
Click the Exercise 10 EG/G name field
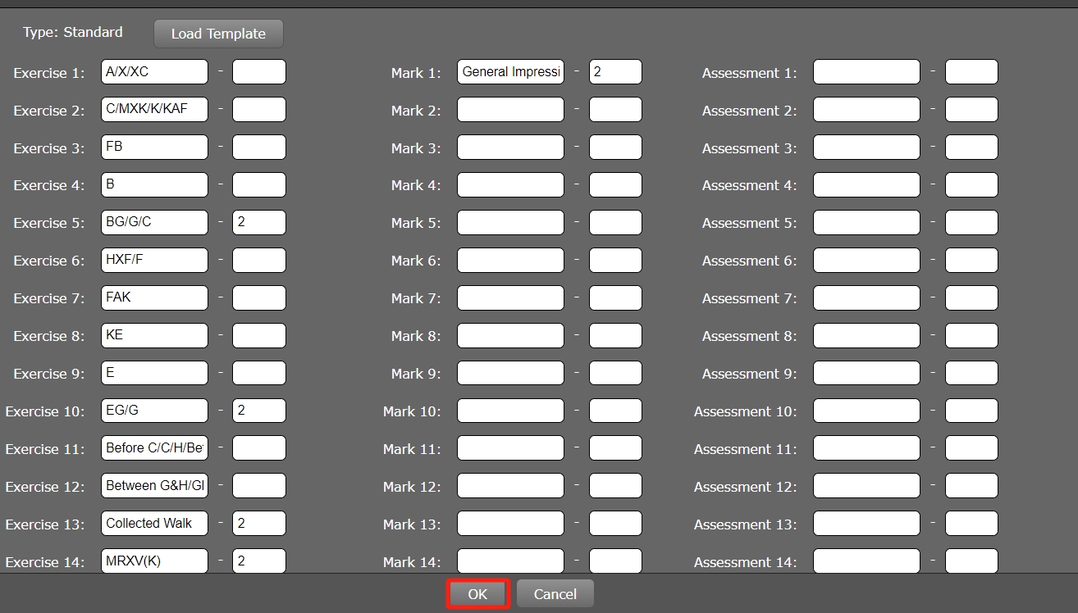154,411
